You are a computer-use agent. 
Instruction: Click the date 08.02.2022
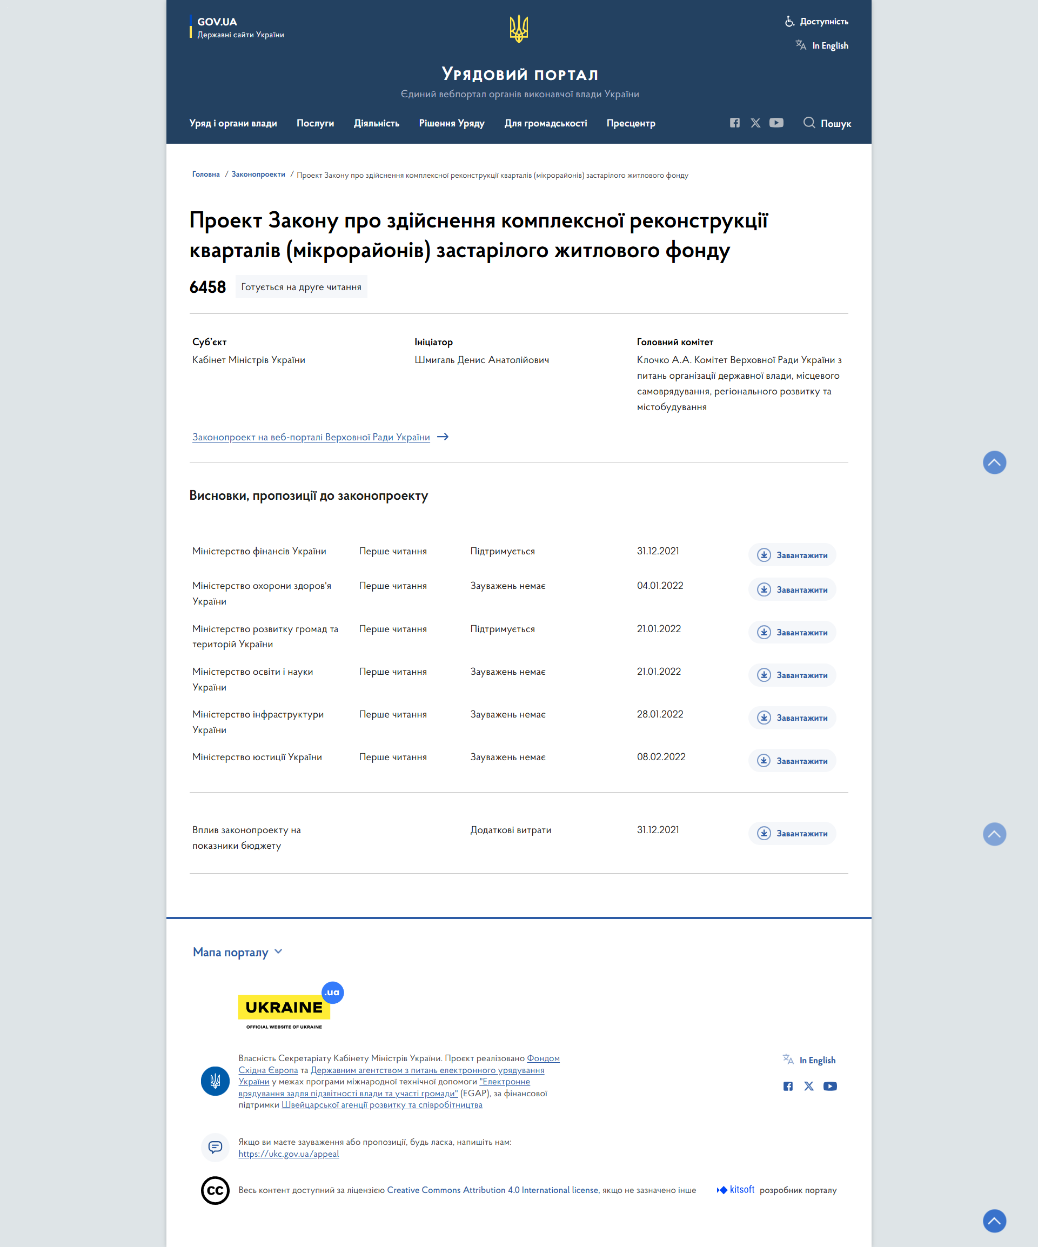661,757
